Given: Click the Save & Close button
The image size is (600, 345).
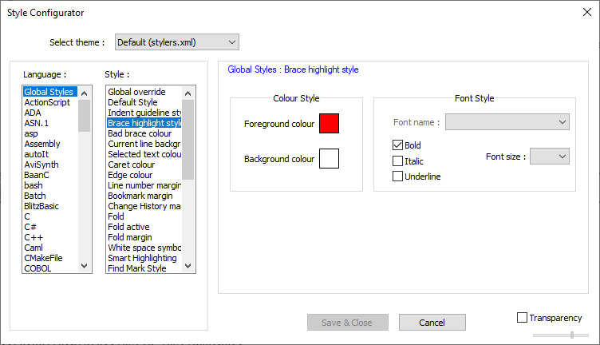Looking at the screenshot, I should [348, 323].
